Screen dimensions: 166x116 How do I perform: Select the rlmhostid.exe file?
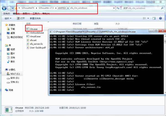click(x=35, y=33)
